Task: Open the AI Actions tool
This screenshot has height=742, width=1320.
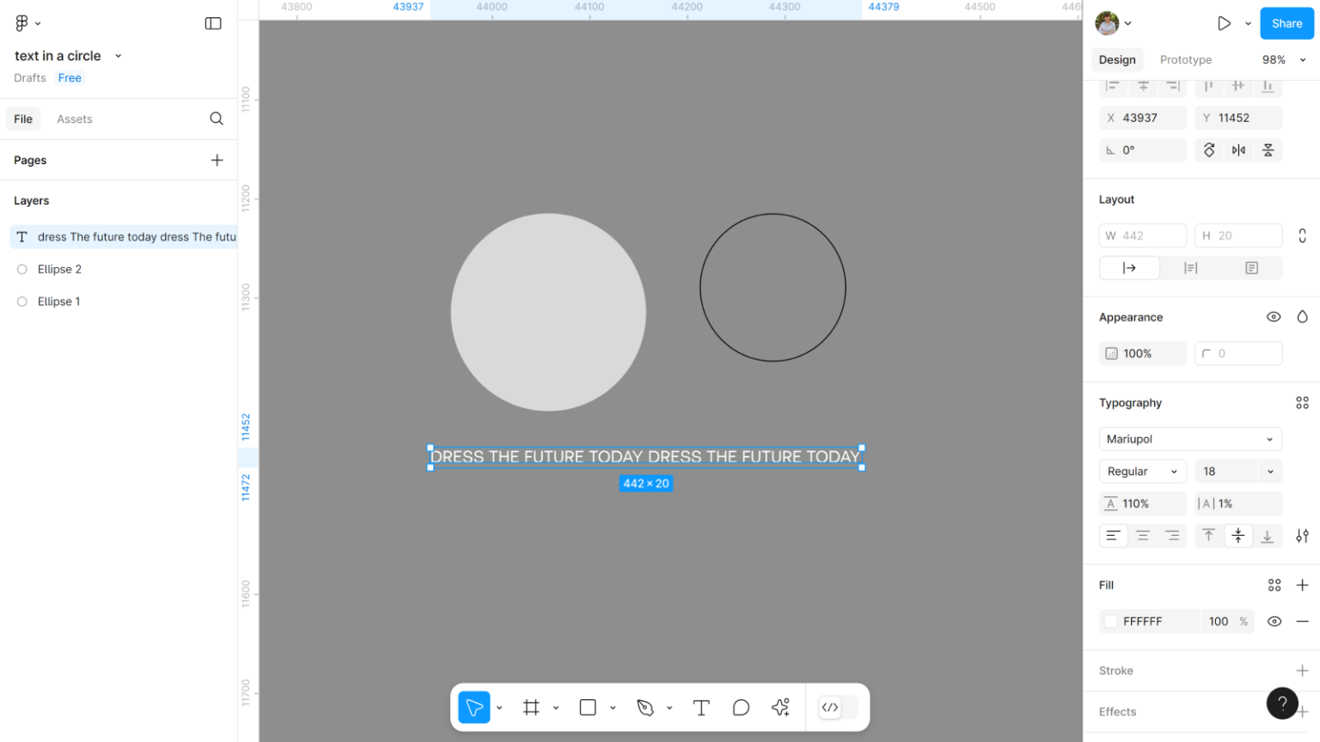Action: click(x=780, y=708)
